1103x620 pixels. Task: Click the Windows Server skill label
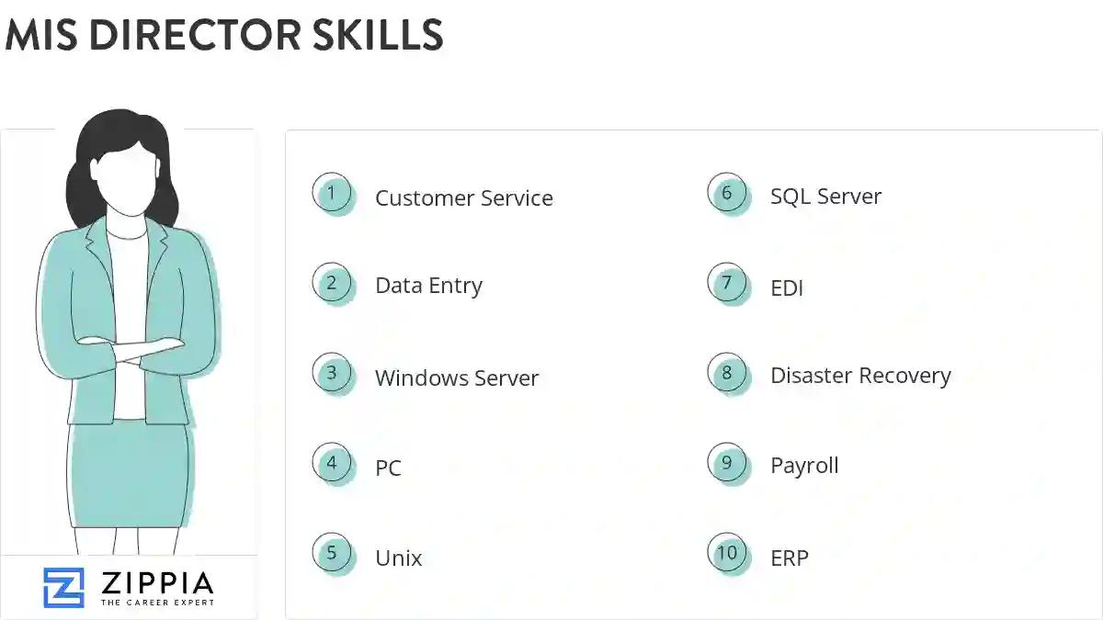456,378
